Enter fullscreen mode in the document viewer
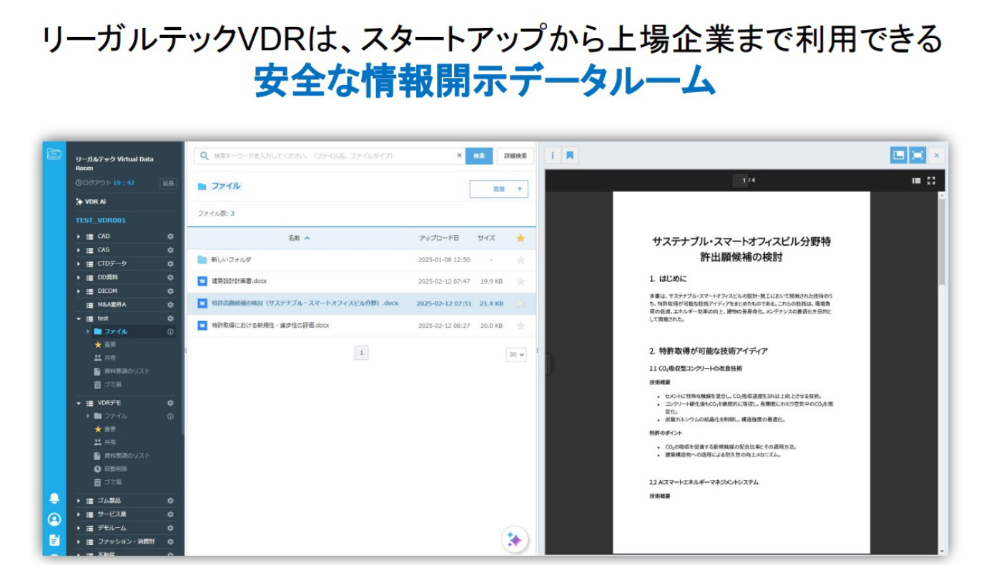 click(932, 181)
